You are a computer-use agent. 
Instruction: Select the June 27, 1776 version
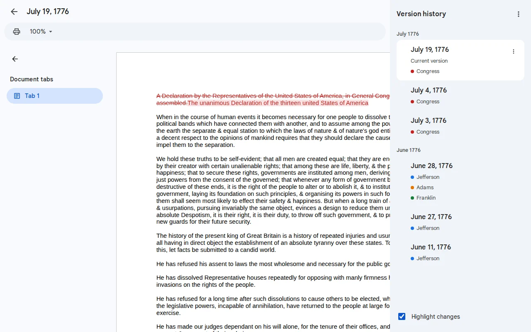(460, 222)
